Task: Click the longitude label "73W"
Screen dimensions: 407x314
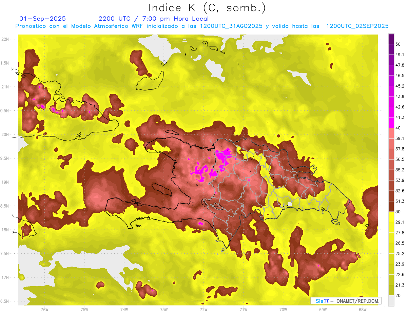Action: coord(164,310)
